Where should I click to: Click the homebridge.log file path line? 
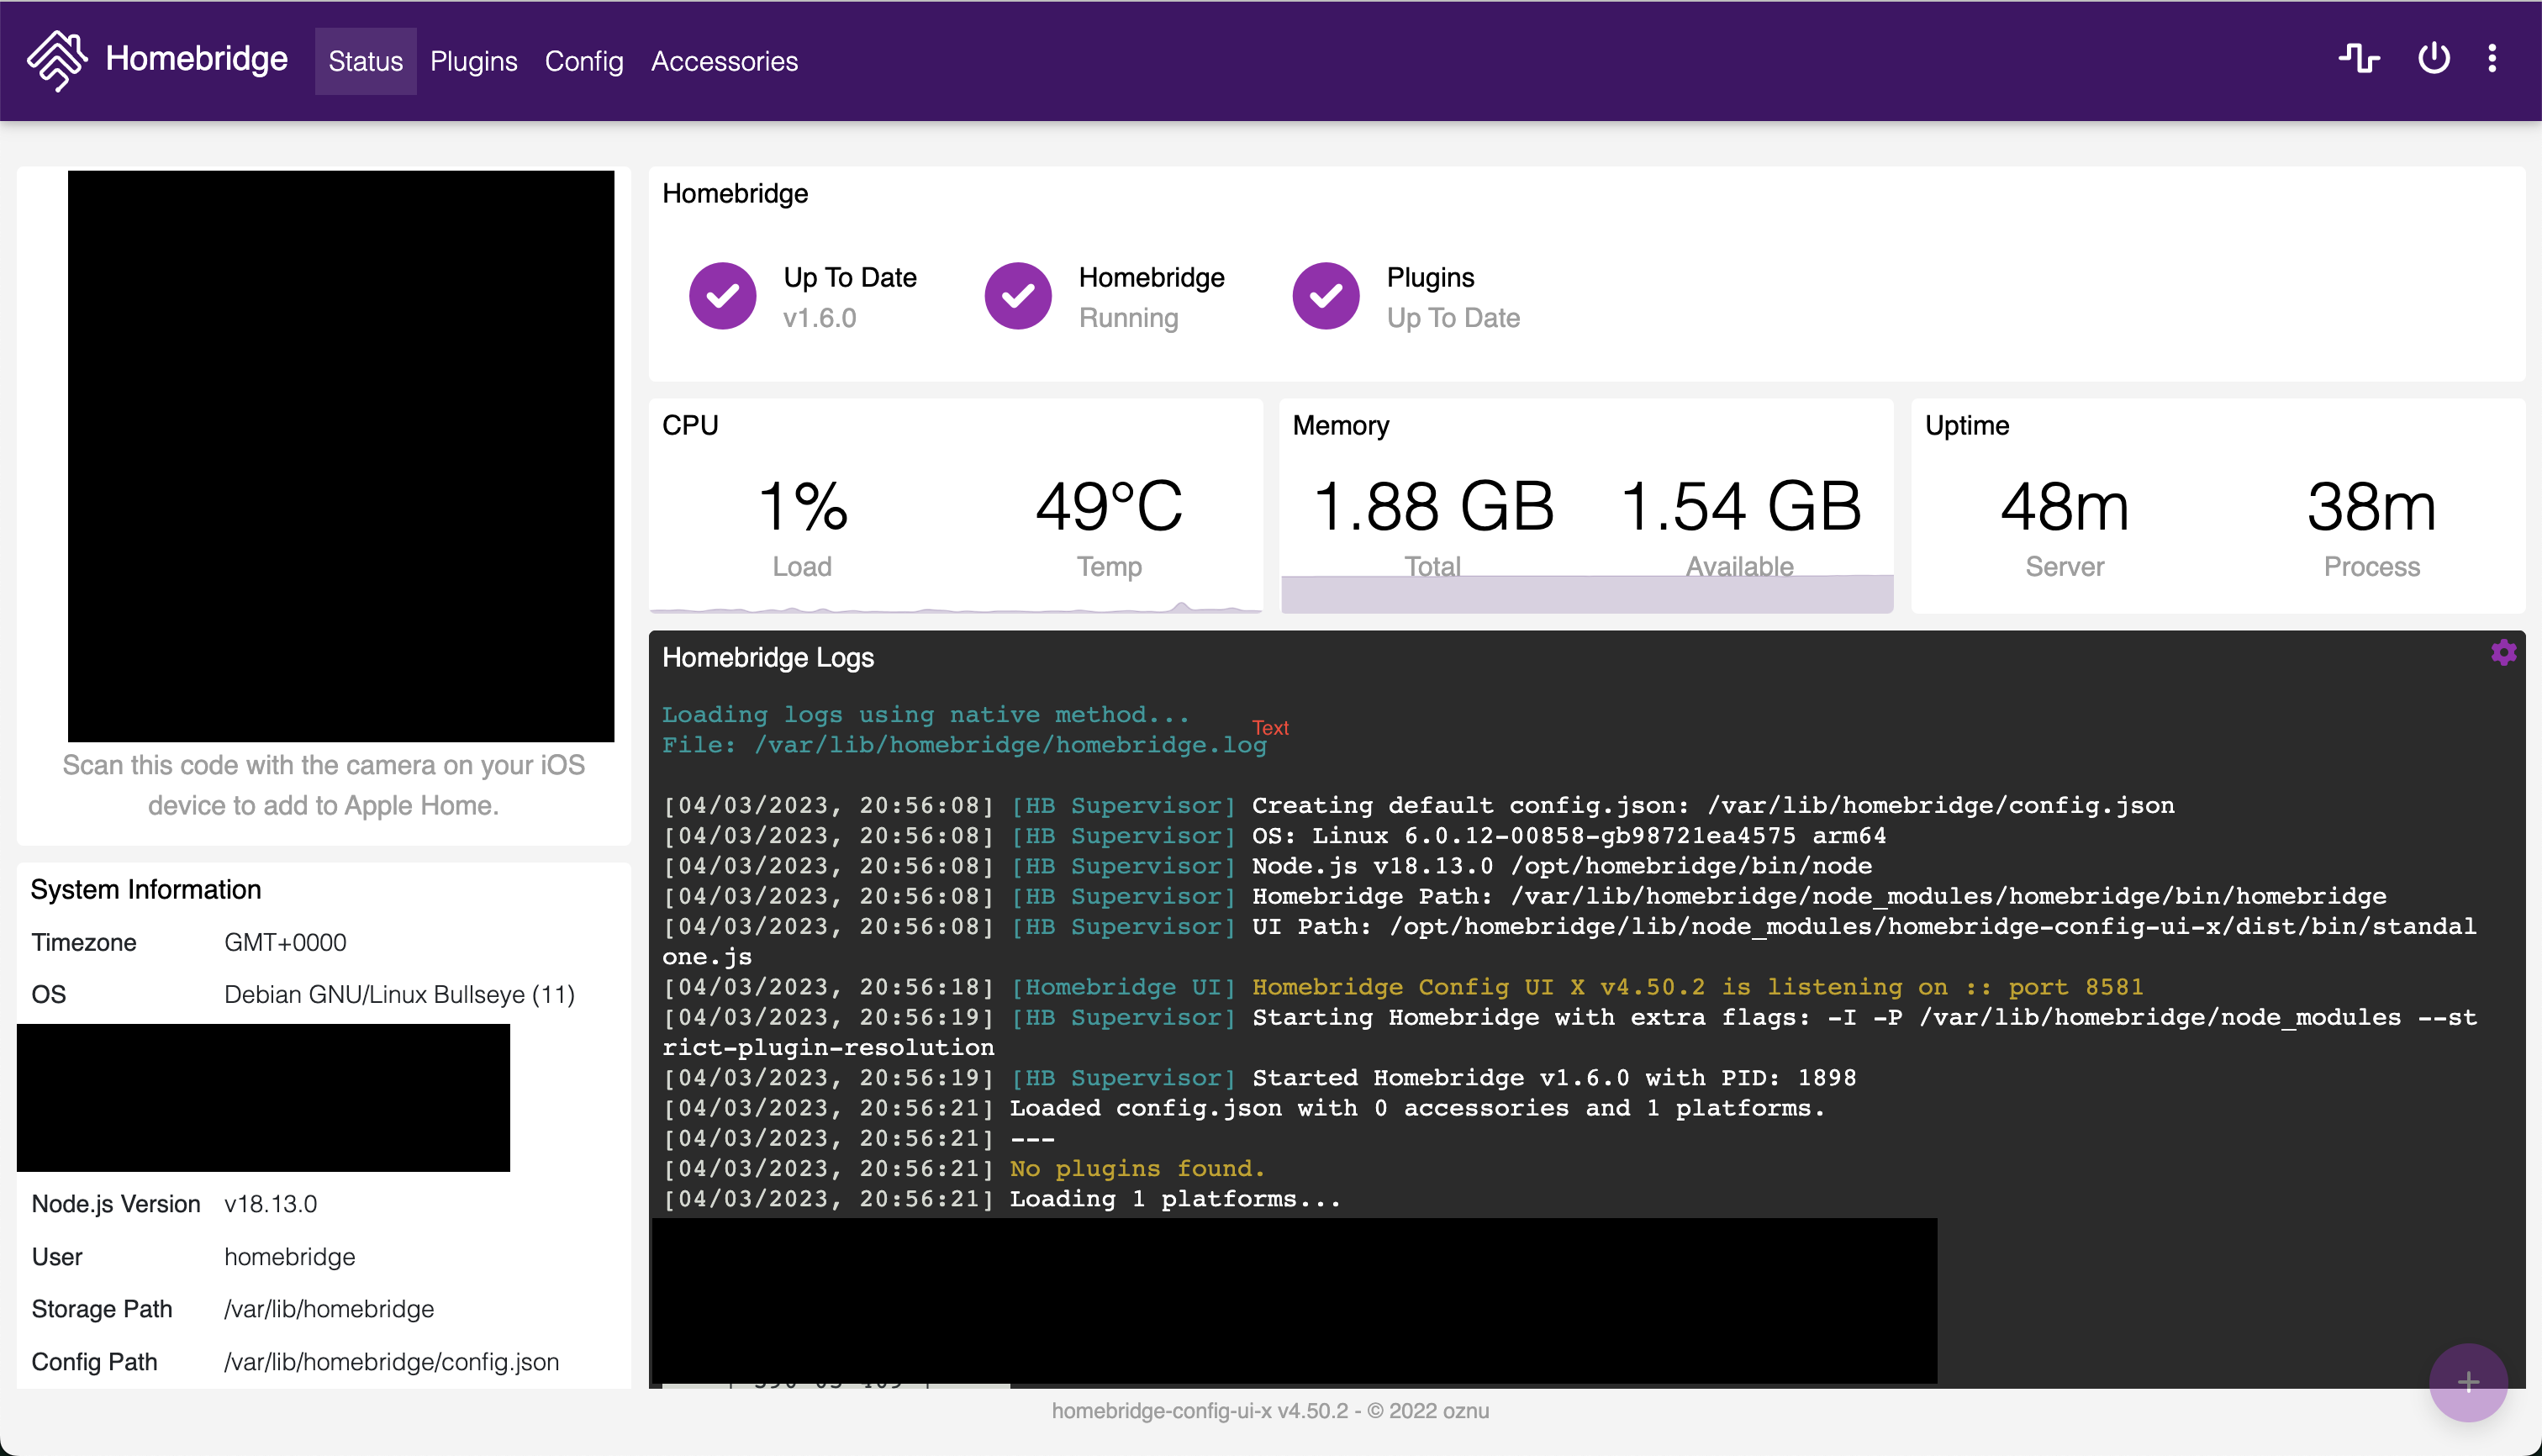[964, 745]
